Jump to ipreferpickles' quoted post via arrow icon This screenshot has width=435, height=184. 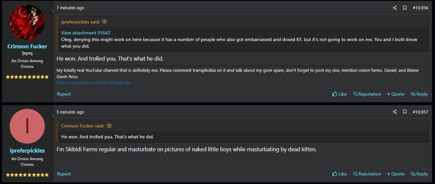click(x=105, y=22)
